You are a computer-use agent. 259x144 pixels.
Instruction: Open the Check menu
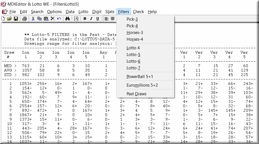coord(138,12)
